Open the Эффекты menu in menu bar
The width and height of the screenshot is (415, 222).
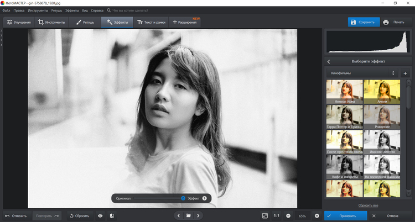click(72, 10)
